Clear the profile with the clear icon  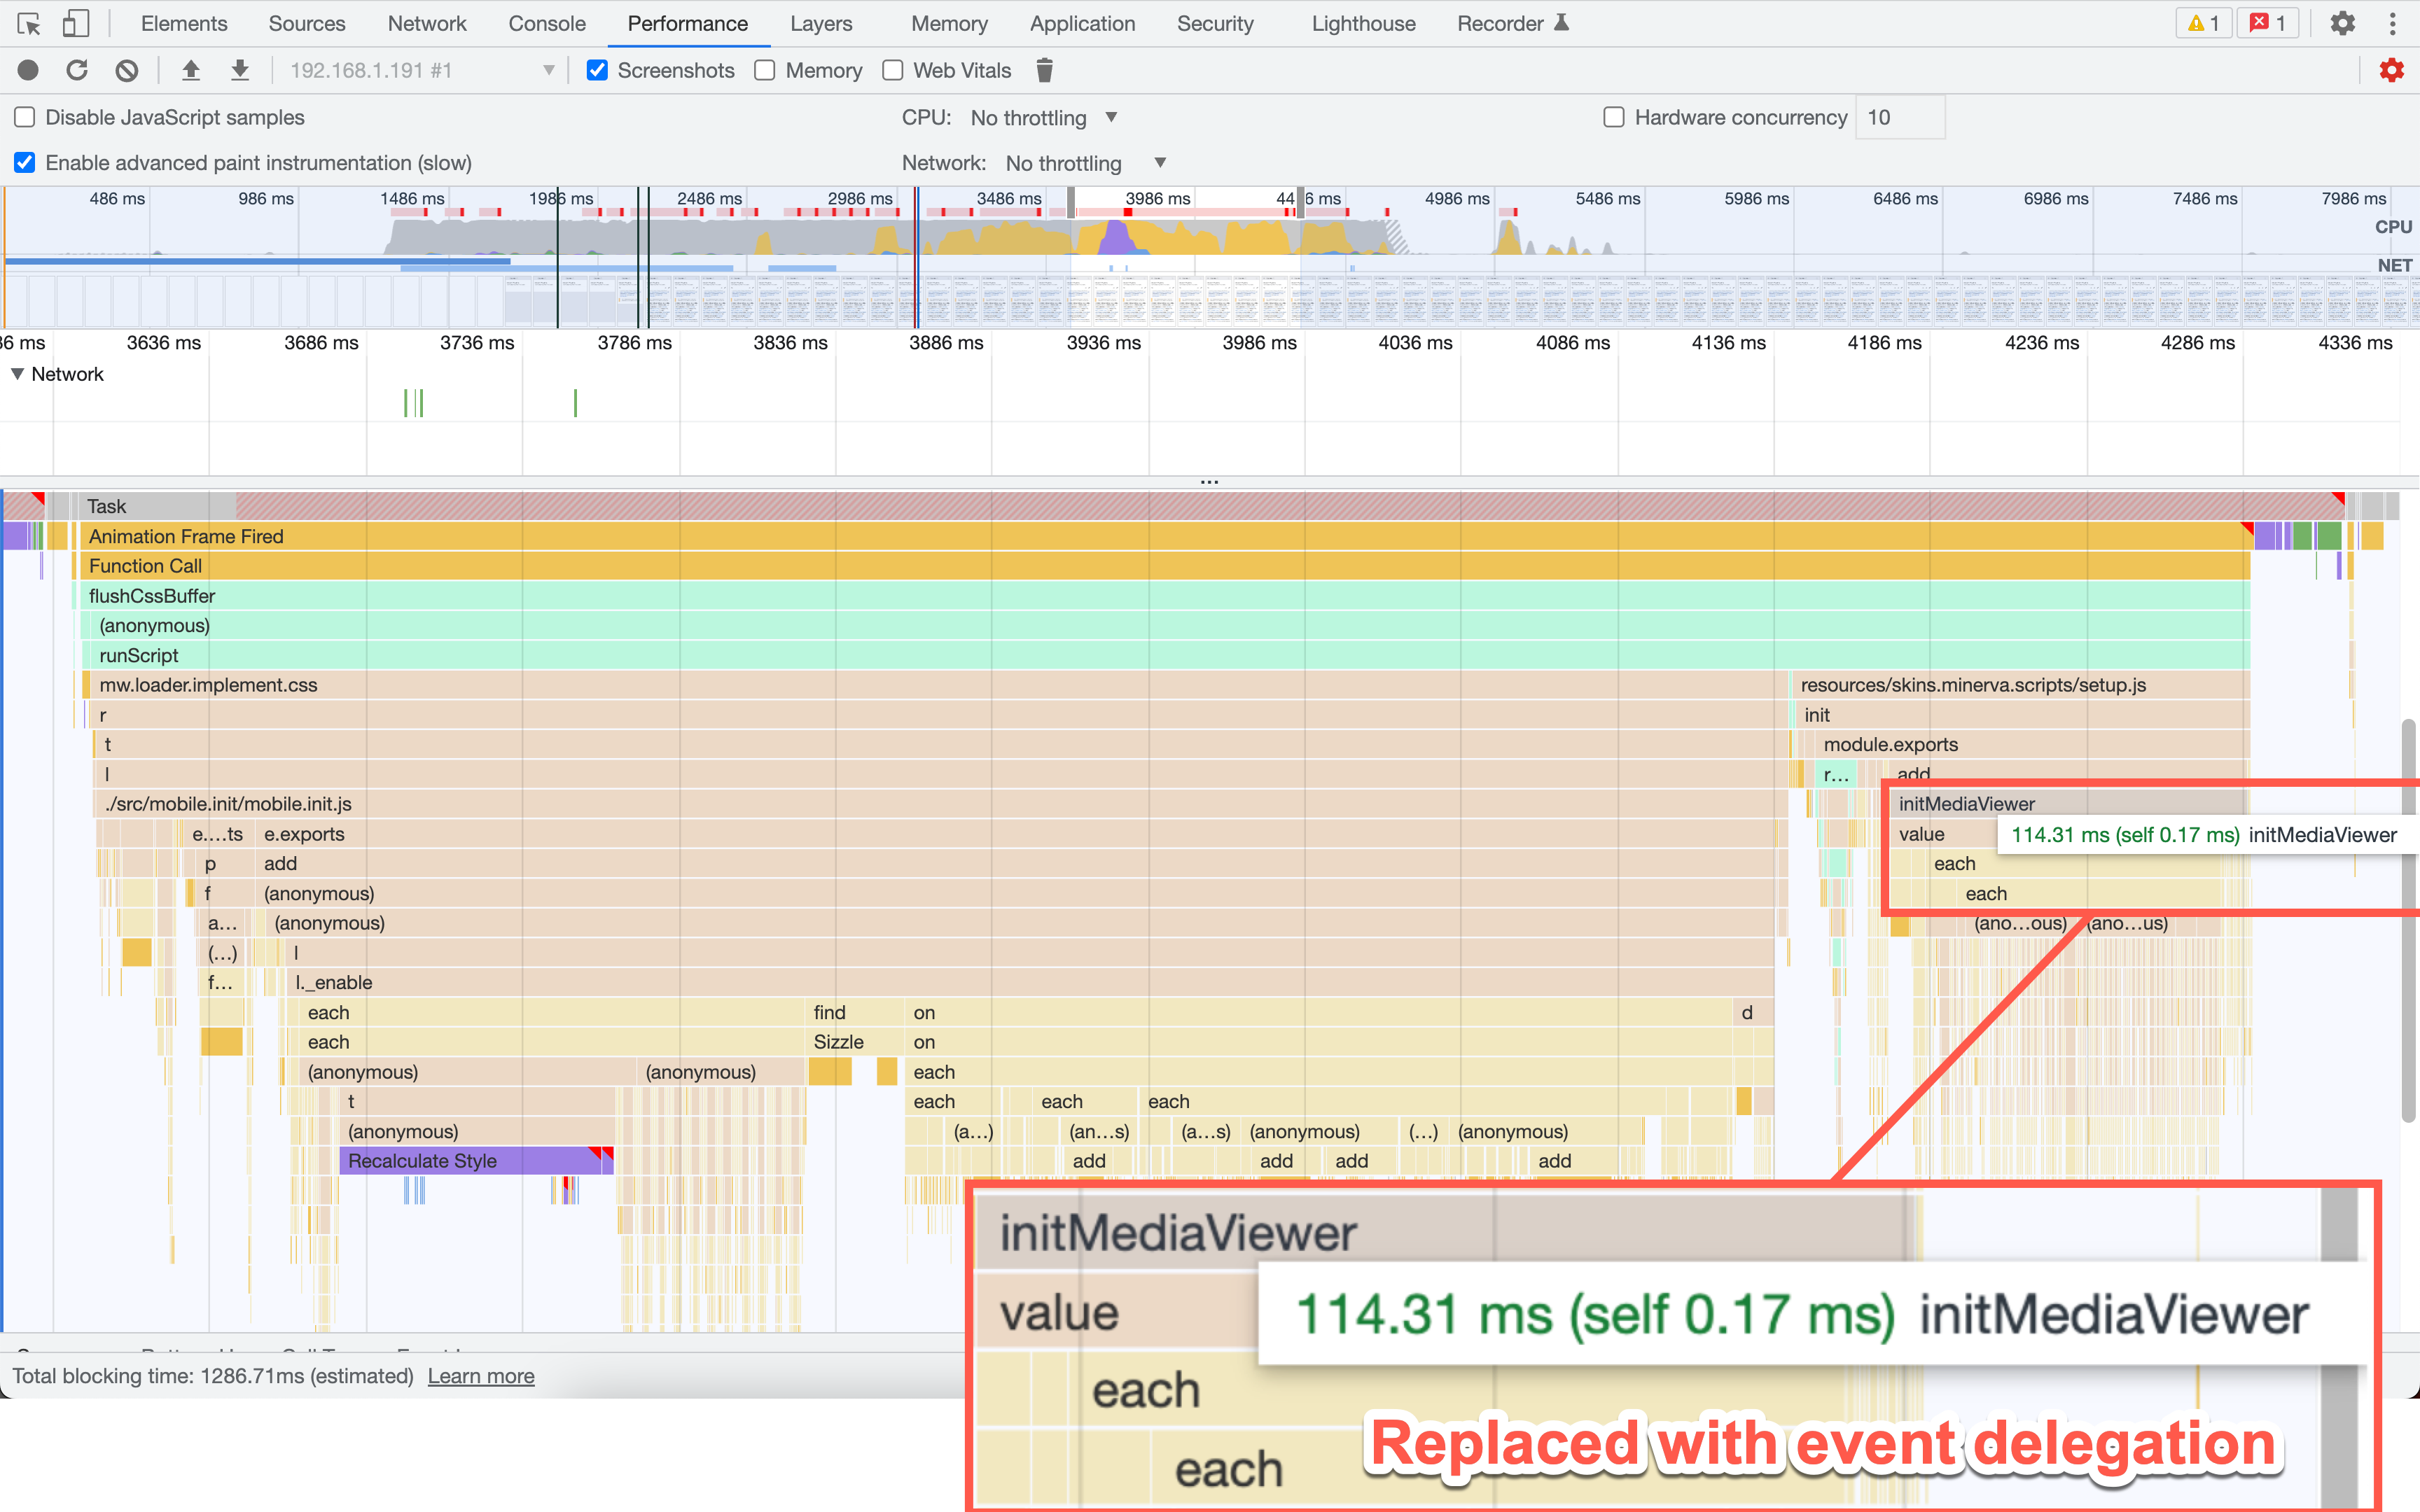point(126,70)
